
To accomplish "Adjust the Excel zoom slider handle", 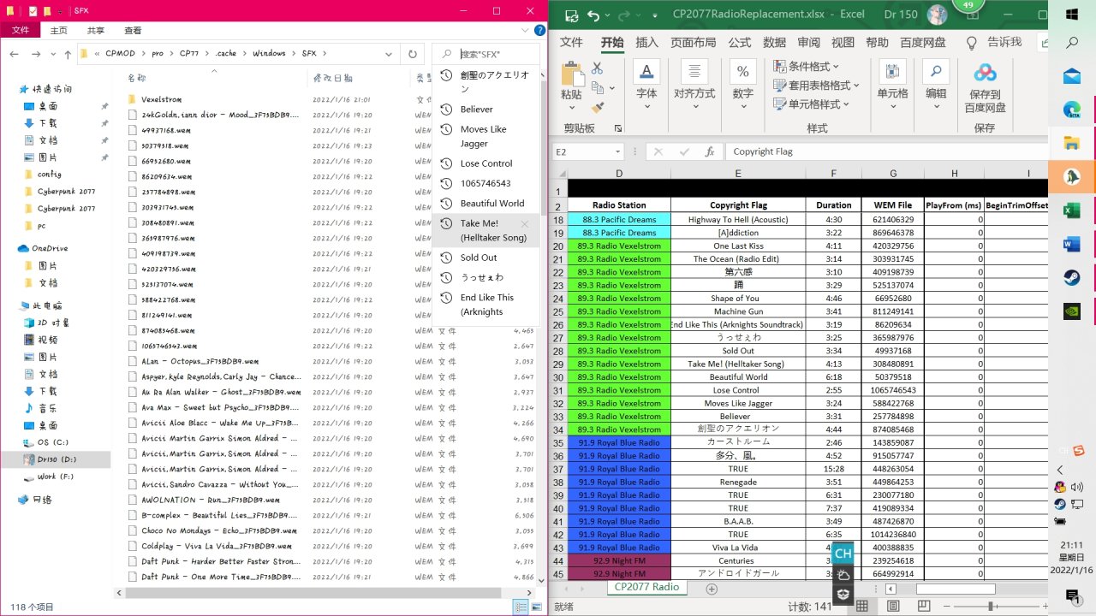I will [990, 607].
